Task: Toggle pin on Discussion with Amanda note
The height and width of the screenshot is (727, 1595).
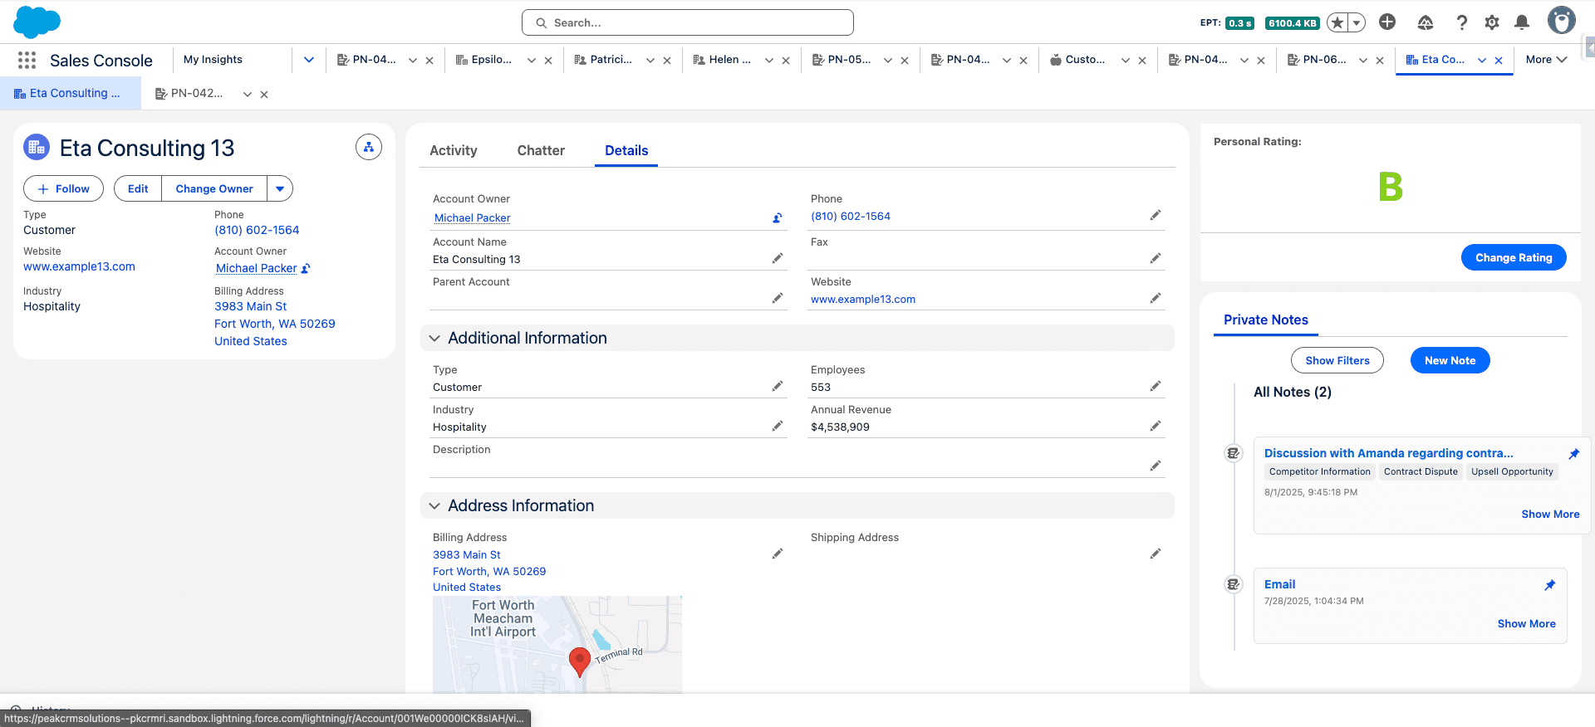Action: click(x=1573, y=454)
